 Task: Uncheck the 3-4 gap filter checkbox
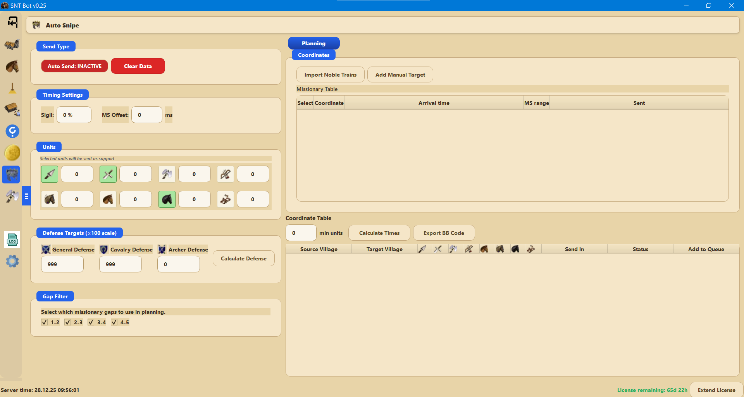pyautogui.click(x=91, y=322)
